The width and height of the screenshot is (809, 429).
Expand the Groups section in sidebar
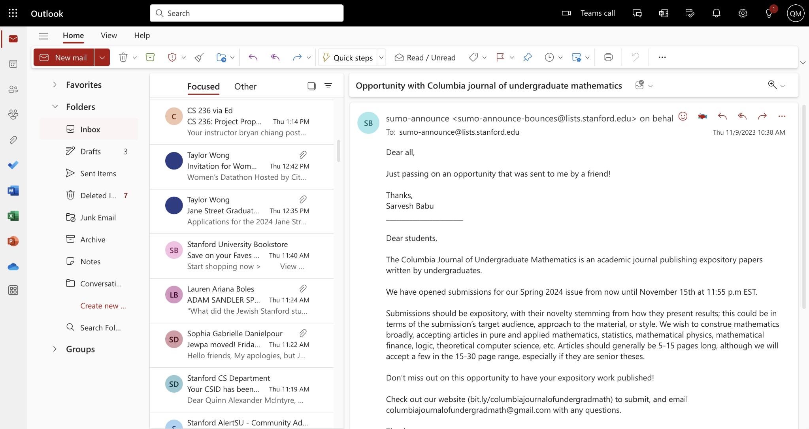(53, 349)
